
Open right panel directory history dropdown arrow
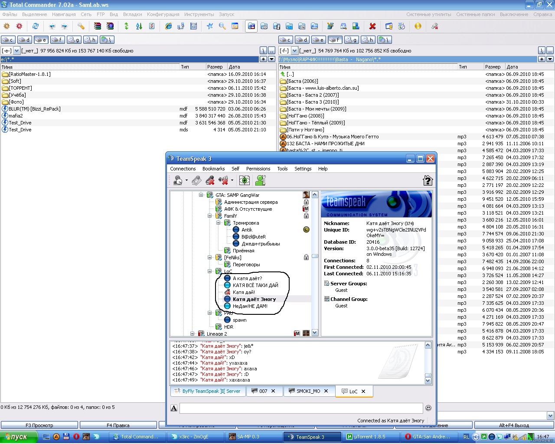[550, 59]
